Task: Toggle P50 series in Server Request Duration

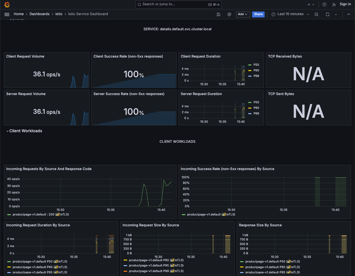Action: (x=256, y=102)
